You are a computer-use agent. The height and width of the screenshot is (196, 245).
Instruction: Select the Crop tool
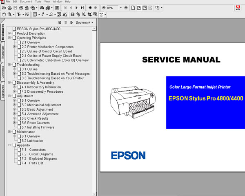pos(89,15)
